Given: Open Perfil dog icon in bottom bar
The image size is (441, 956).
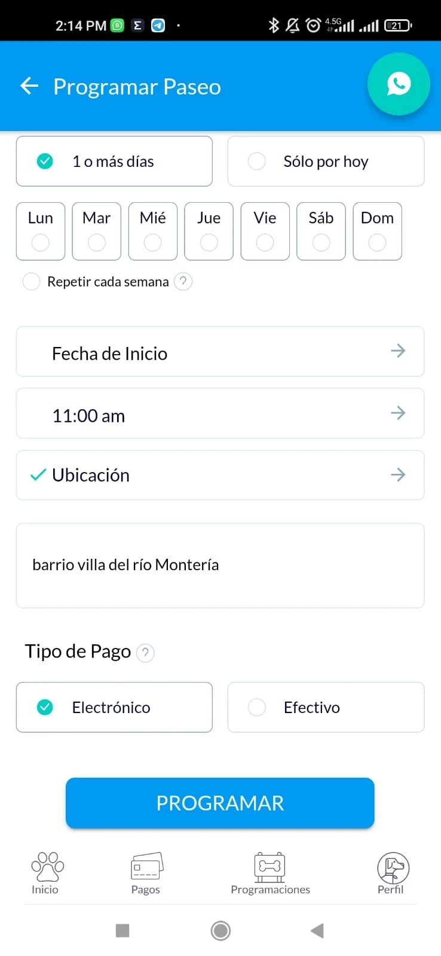Looking at the screenshot, I should pos(393,867).
